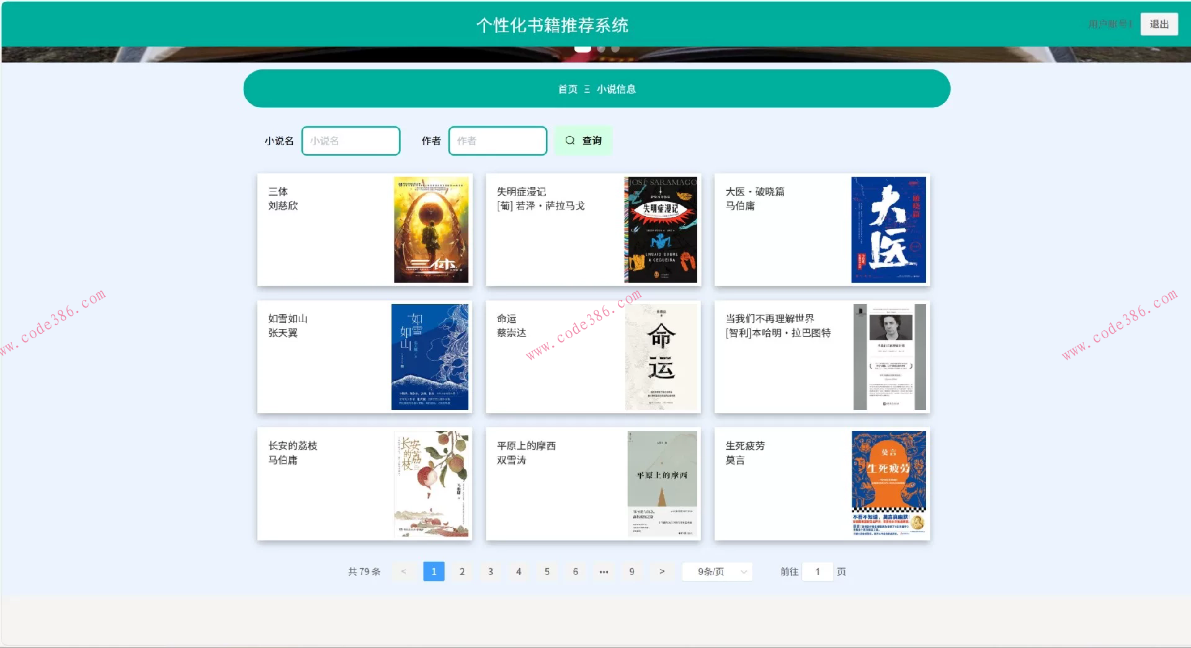This screenshot has height=648, width=1191.
Task: Click the 退出 logout button
Action: tap(1159, 24)
